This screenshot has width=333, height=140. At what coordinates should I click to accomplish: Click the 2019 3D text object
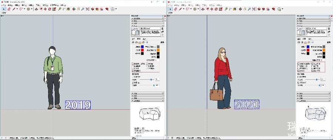click(78, 105)
